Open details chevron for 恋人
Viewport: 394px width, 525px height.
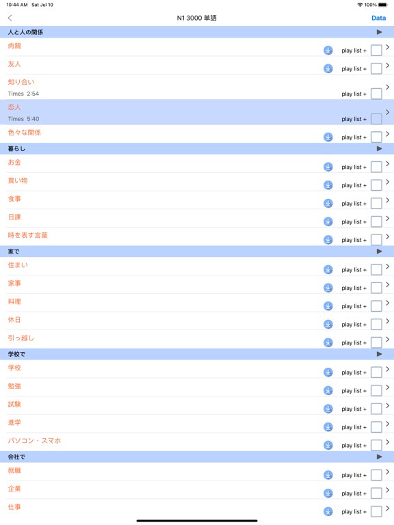tap(388, 112)
